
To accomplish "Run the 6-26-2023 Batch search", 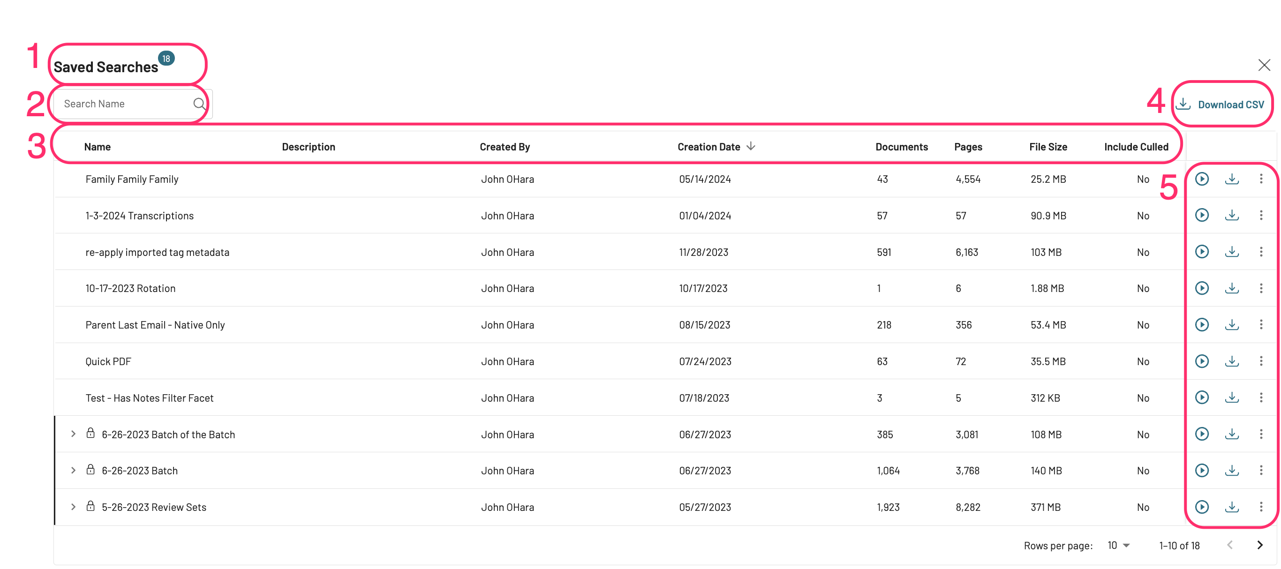I will [x=1202, y=471].
